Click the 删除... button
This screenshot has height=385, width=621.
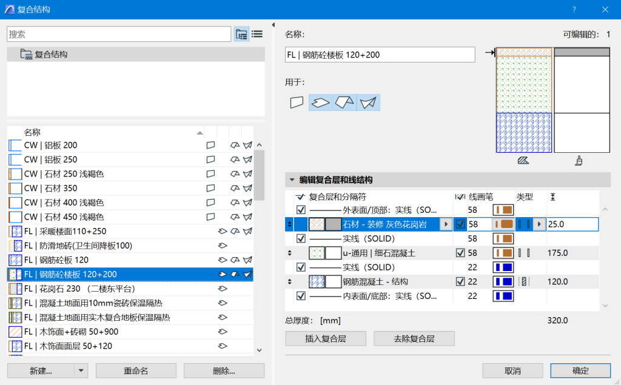224,370
